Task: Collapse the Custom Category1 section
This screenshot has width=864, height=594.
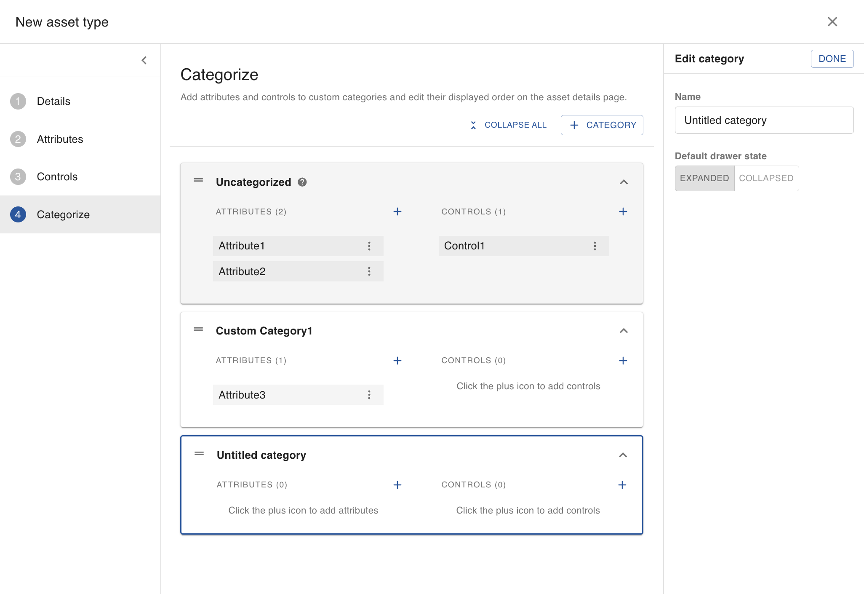Action: click(624, 331)
